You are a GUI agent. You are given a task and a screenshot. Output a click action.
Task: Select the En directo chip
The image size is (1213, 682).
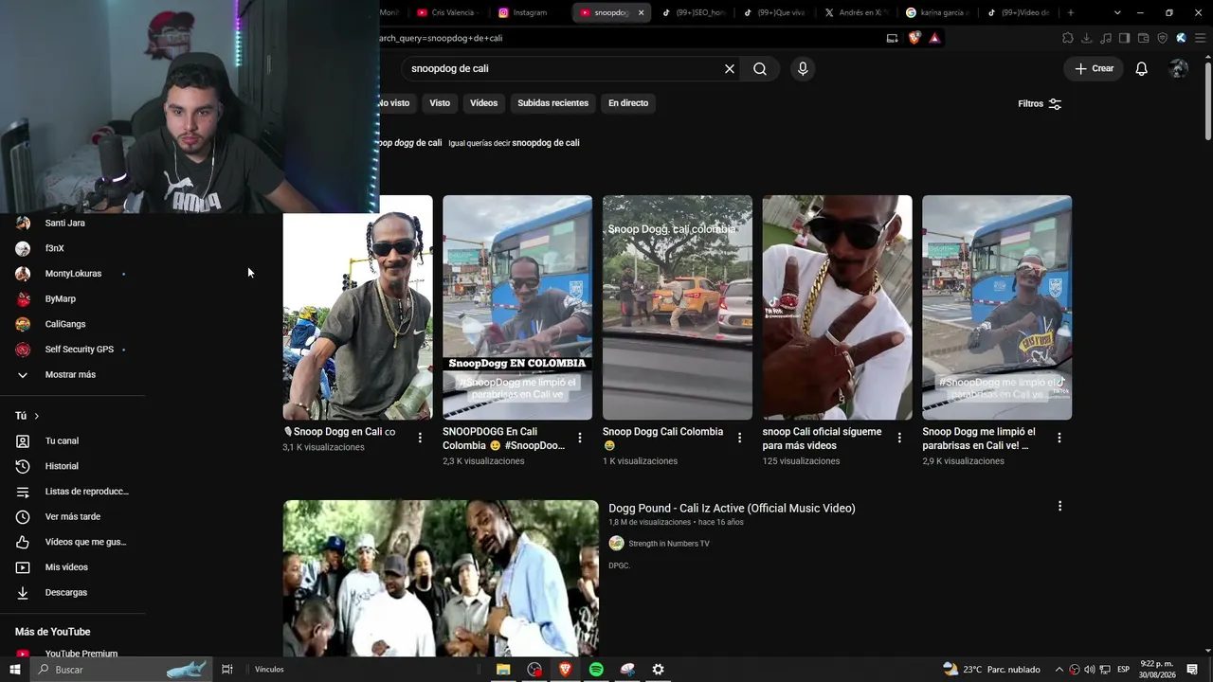click(628, 103)
